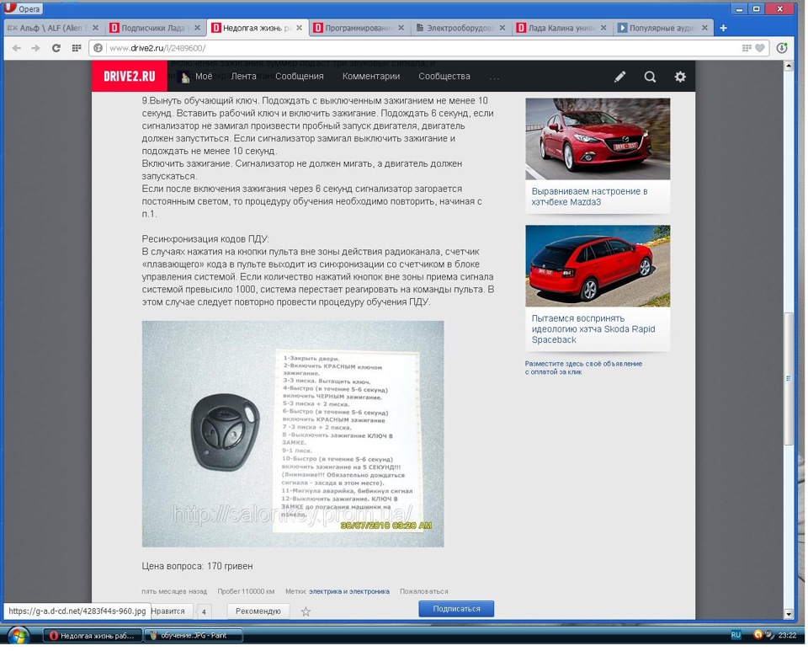Click the электрика и электроника tag link
The width and height of the screenshot is (808, 651).
click(x=348, y=591)
